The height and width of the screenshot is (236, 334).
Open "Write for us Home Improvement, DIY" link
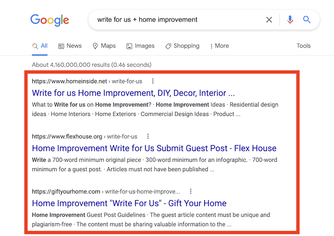[x=133, y=93]
